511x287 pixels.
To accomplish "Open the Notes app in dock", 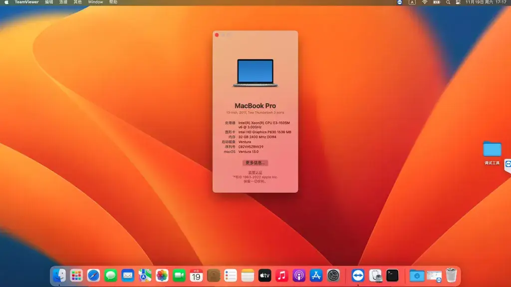I will (x=248, y=276).
